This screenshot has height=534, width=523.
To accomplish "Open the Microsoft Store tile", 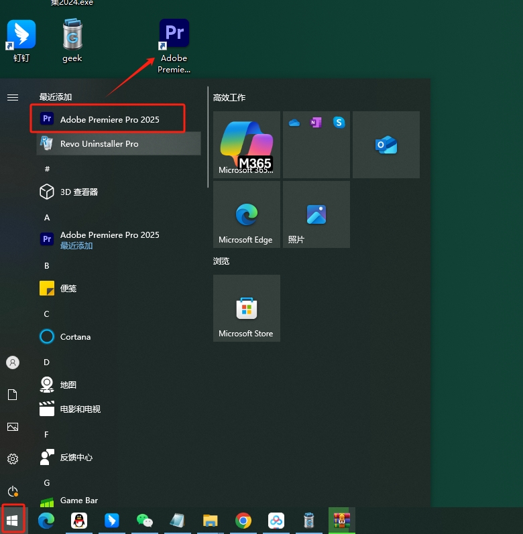I will click(246, 308).
